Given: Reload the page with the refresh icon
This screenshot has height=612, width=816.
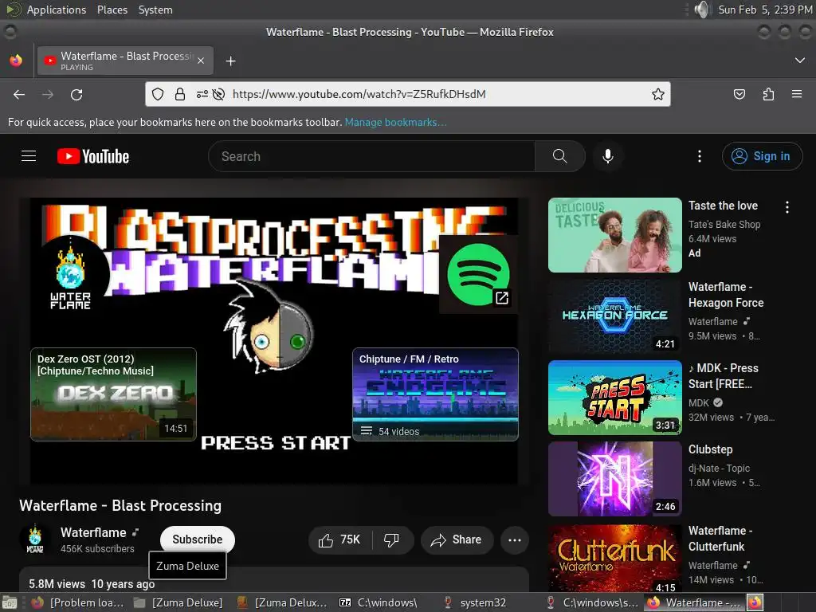Looking at the screenshot, I should pos(76,94).
